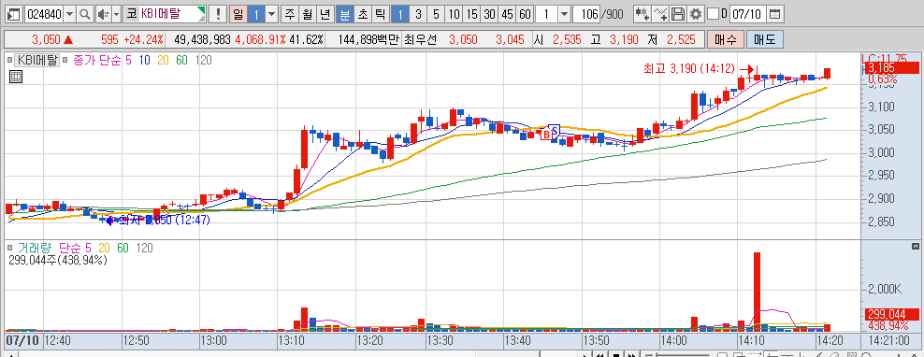Click the floppy disk save icon
Viewport: 924px width, 357px height.
point(678,13)
